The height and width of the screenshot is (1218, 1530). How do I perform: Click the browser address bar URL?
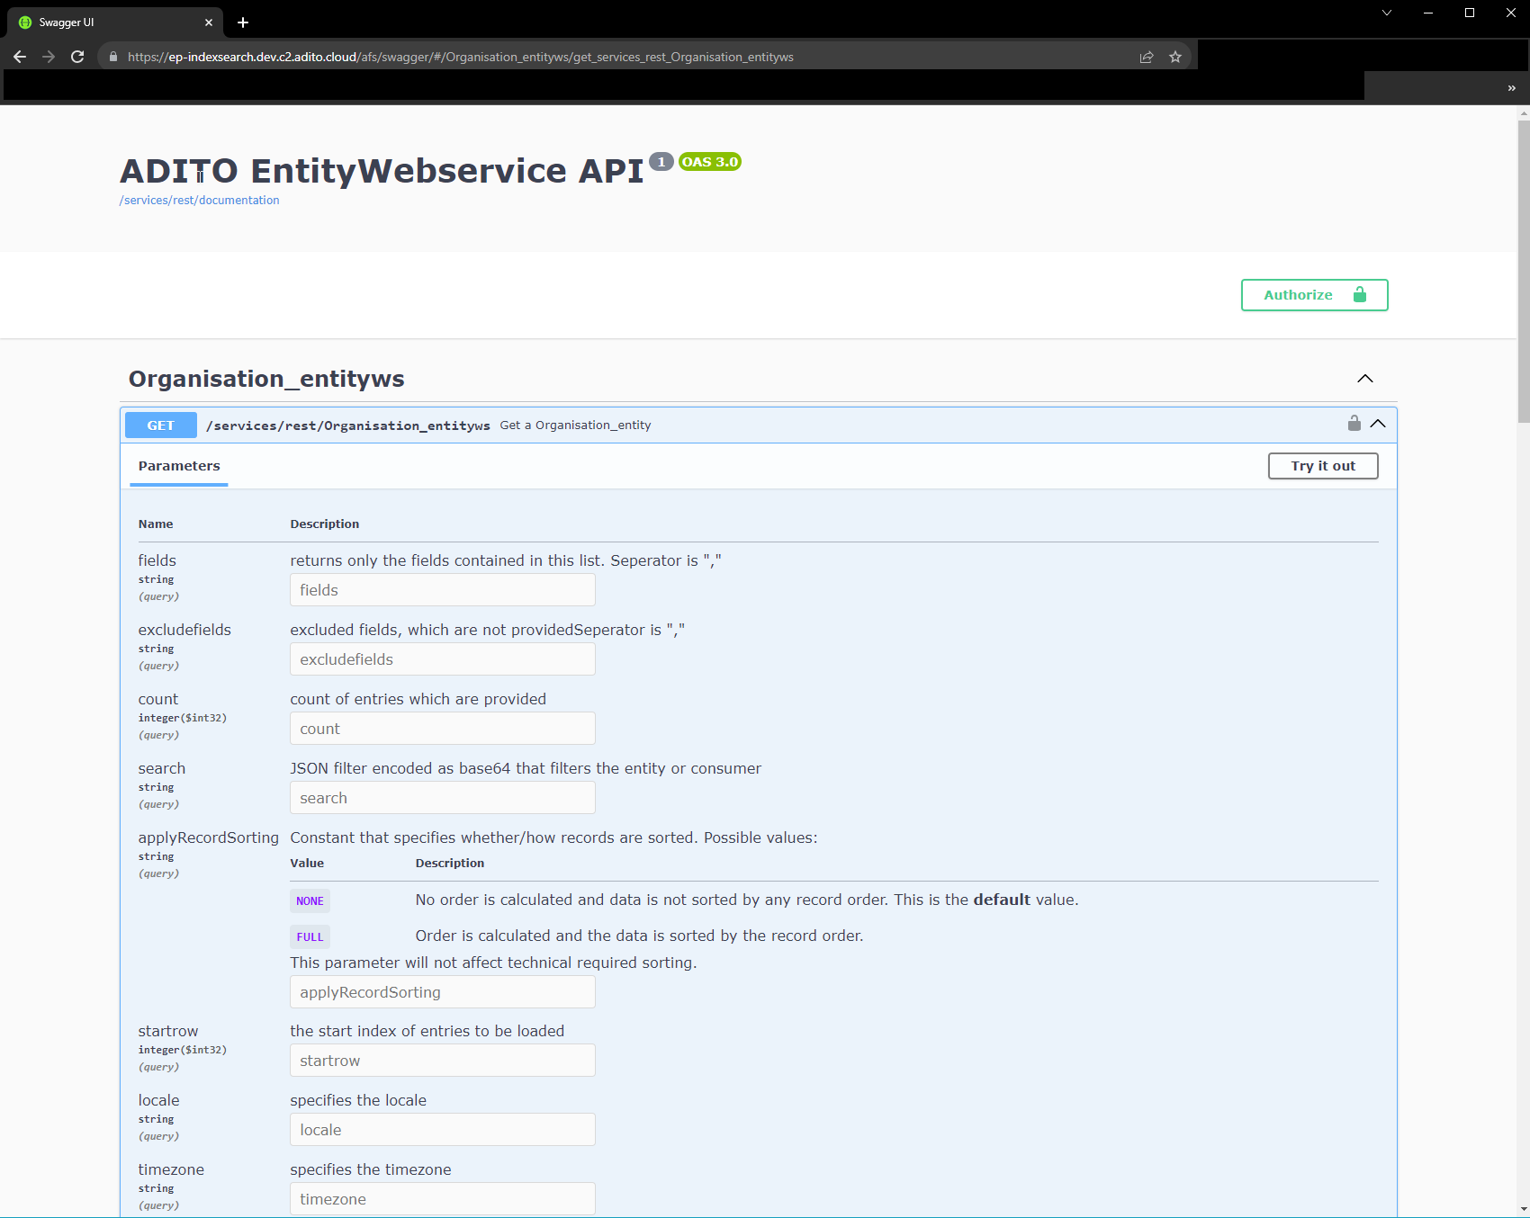pyautogui.click(x=460, y=57)
